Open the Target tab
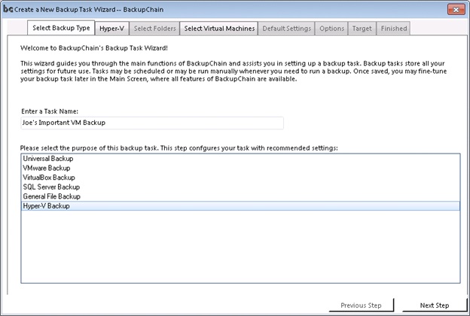The image size is (470, 316). pyautogui.click(x=362, y=29)
